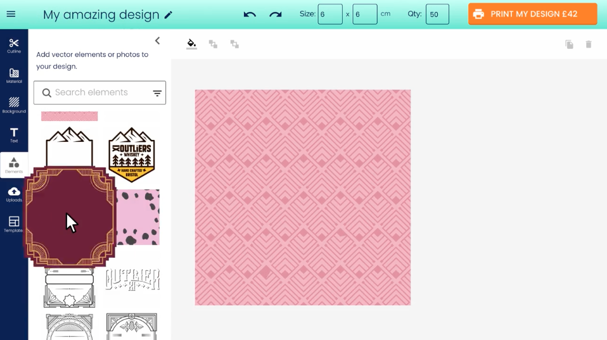Collapse the elements side panel
607x340 pixels.
(x=157, y=41)
